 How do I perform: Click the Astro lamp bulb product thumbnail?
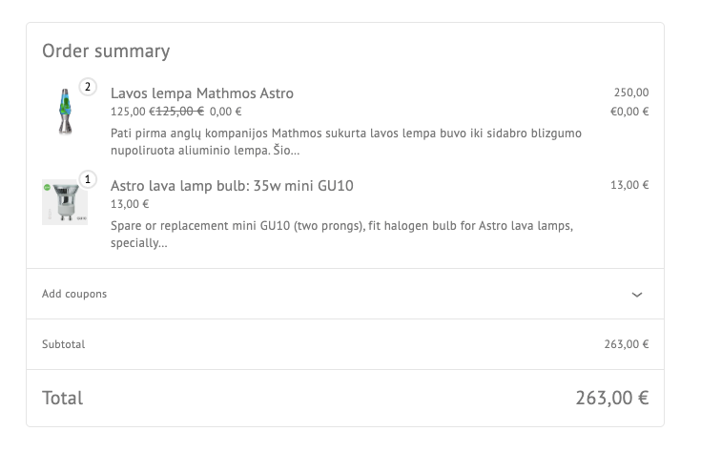(x=64, y=202)
